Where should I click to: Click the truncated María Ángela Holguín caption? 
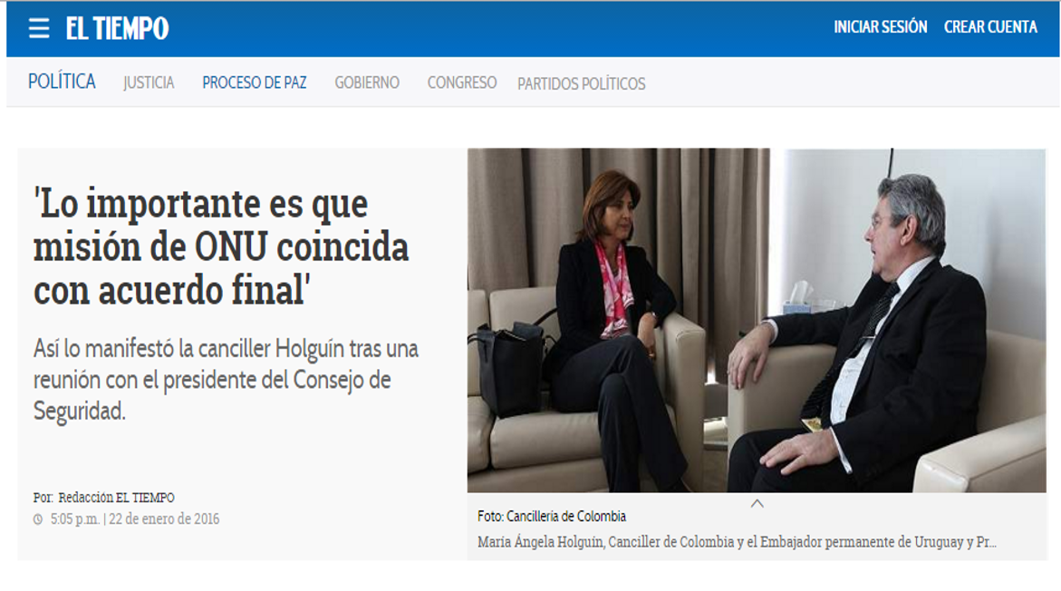(x=737, y=542)
